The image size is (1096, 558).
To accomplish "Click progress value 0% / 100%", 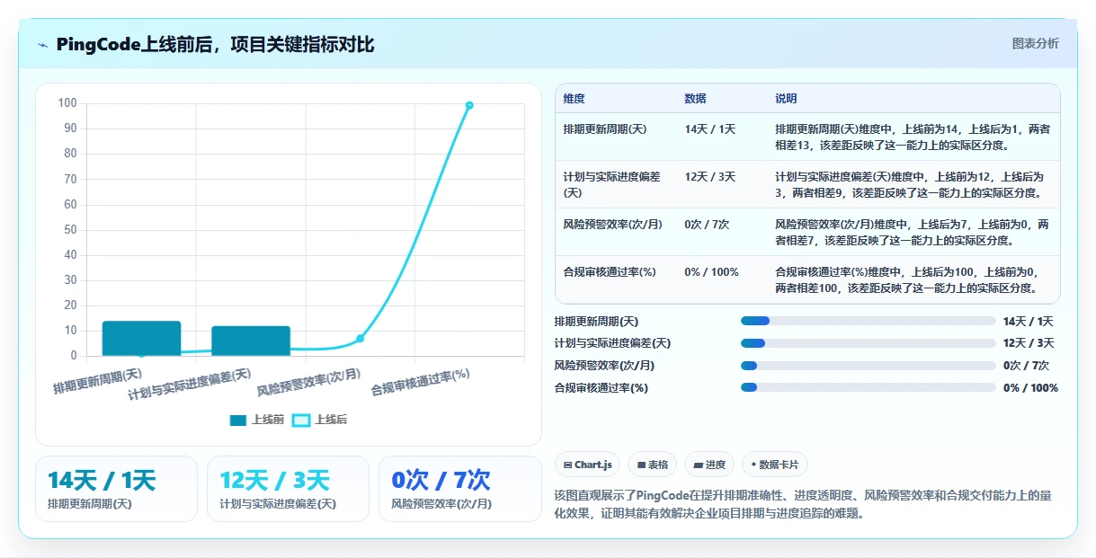I will point(1030,388).
